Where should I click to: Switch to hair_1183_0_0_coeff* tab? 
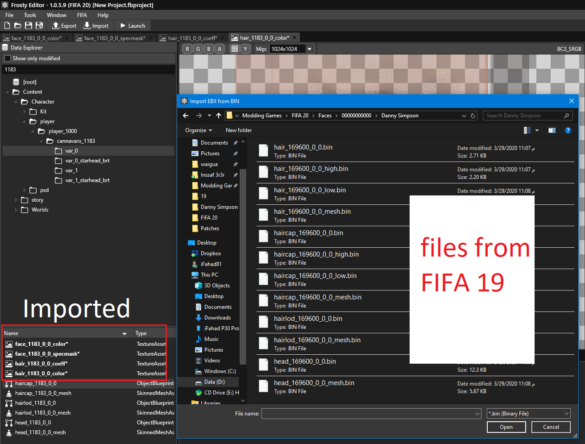(193, 38)
